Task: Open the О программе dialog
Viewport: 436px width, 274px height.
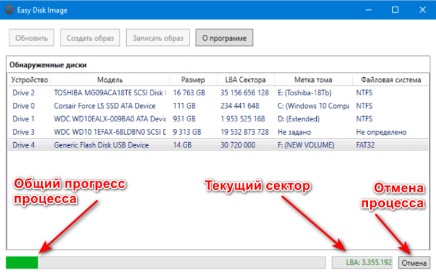Action: click(224, 38)
